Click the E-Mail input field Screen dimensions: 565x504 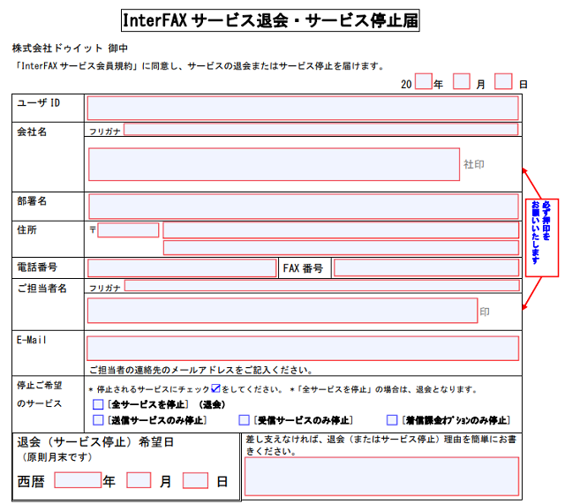pyautogui.click(x=303, y=349)
